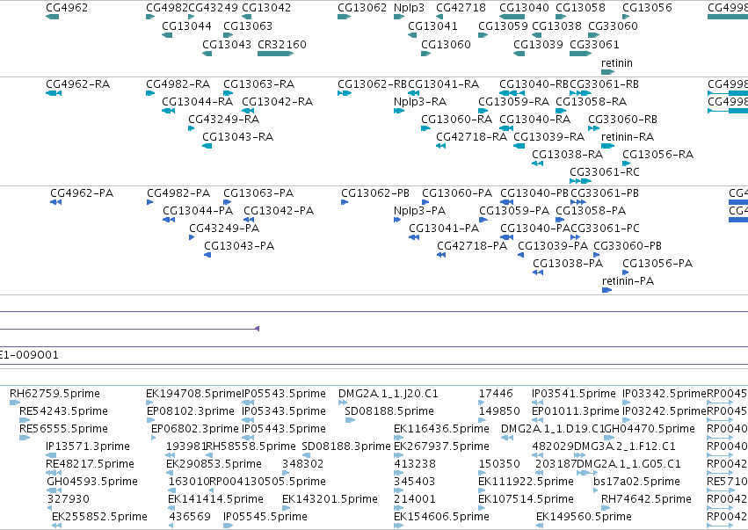Select EST SD08188.5prime
This screenshot has width=748, height=530.
click(389, 411)
